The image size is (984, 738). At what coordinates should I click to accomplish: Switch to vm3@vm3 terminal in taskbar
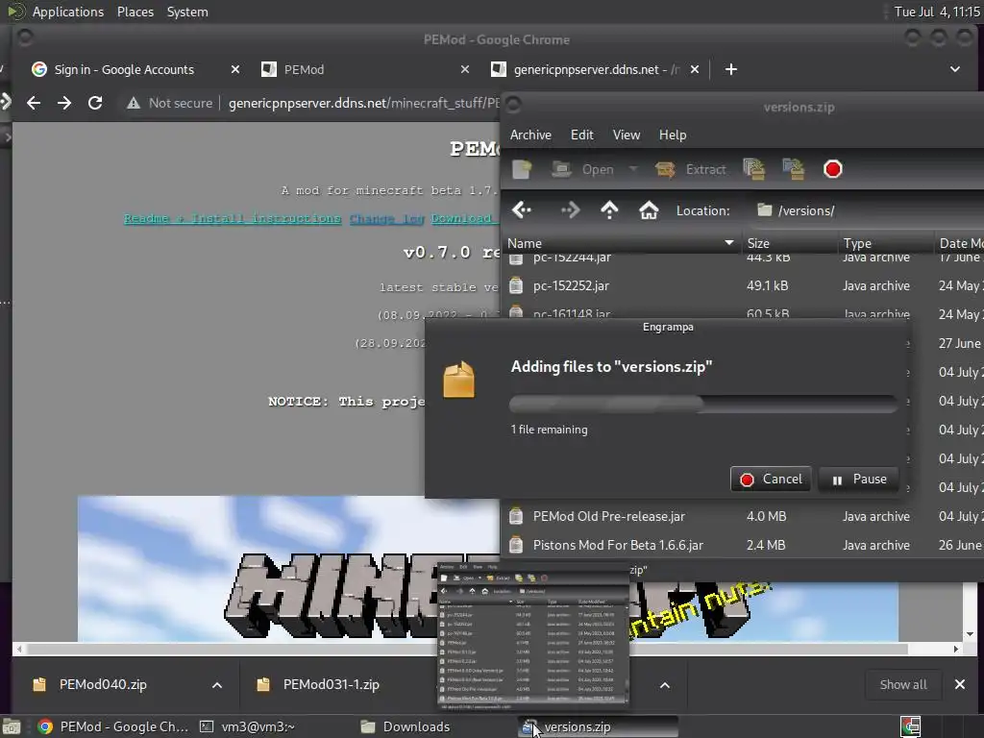(x=247, y=726)
